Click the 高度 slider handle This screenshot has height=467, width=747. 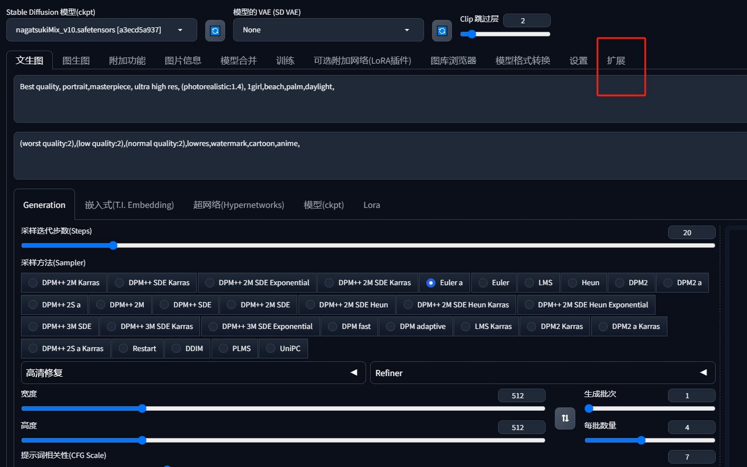click(142, 440)
